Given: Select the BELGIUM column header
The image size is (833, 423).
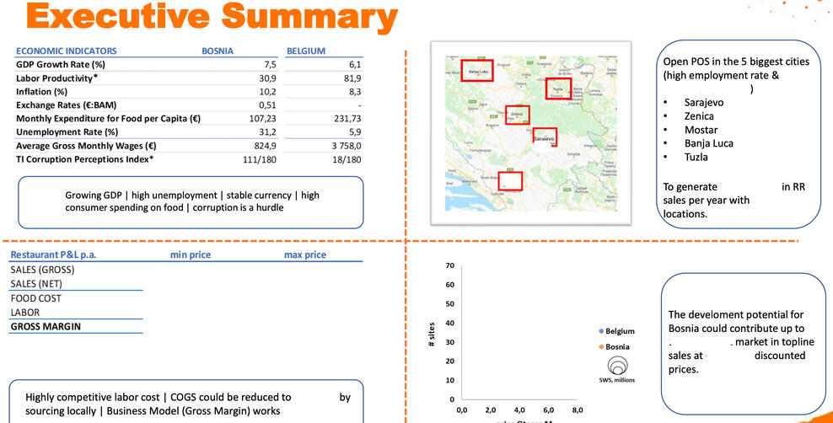Looking at the screenshot, I should (x=306, y=51).
